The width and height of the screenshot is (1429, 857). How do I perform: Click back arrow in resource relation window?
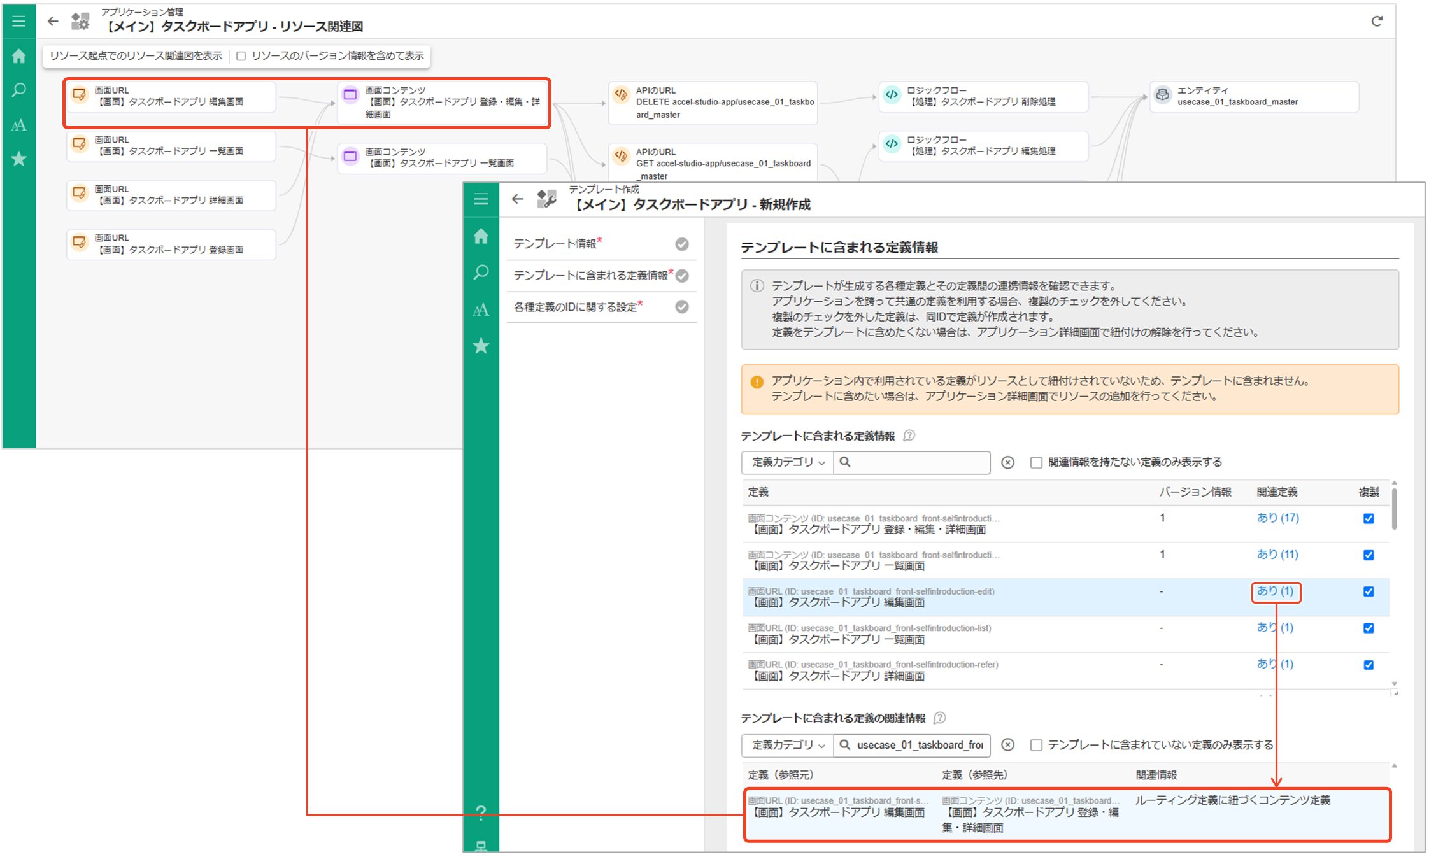tap(53, 22)
